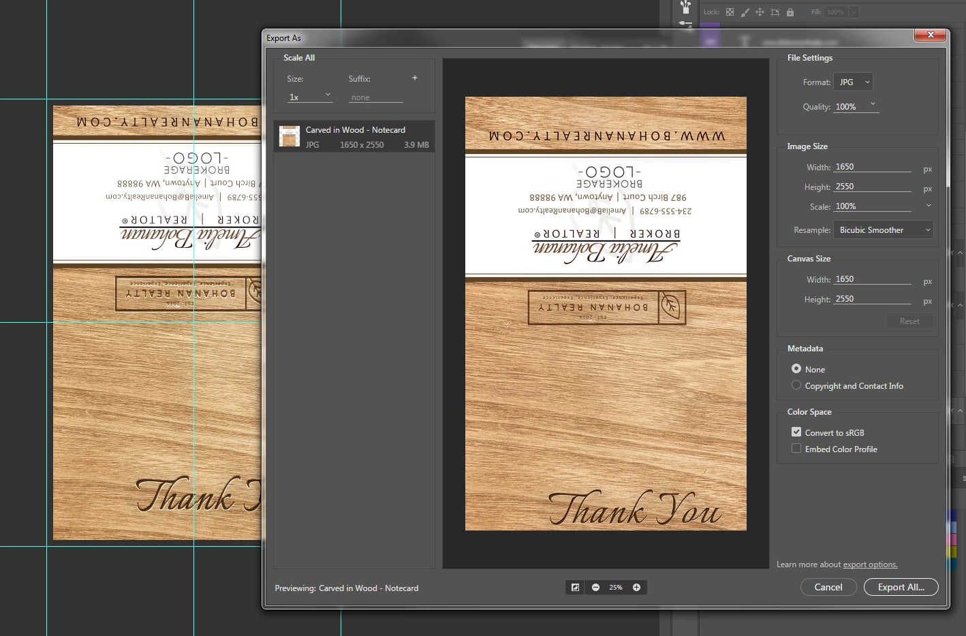Image resolution: width=966 pixels, height=636 pixels.
Task: Click the Canvas Size Reset button
Action: 909,321
